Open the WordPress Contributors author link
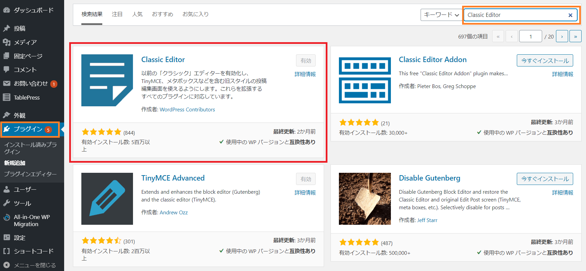 [187, 110]
